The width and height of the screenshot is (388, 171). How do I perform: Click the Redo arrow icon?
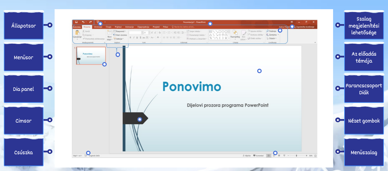(x=90, y=22)
